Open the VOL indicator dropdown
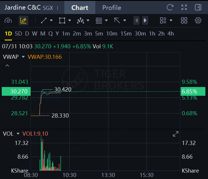 (18, 134)
